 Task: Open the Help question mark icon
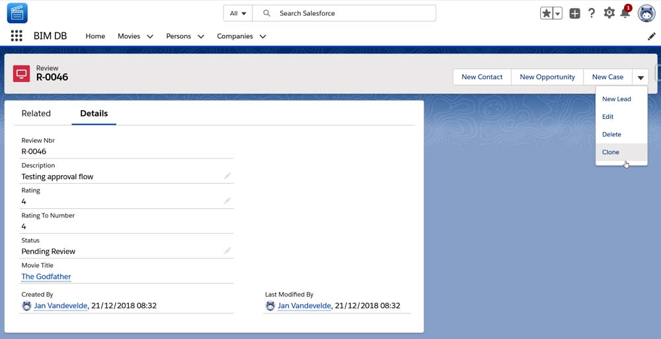[x=592, y=13]
